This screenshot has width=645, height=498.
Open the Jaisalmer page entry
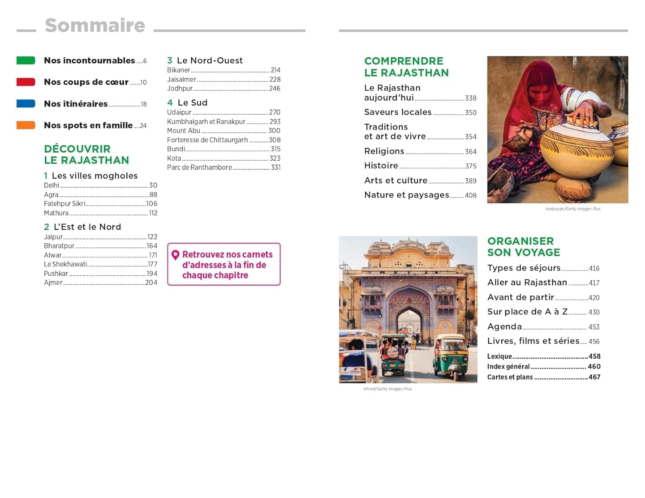(183, 79)
